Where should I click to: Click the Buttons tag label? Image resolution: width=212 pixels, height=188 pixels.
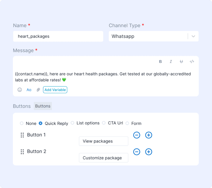click(x=43, y=106)
